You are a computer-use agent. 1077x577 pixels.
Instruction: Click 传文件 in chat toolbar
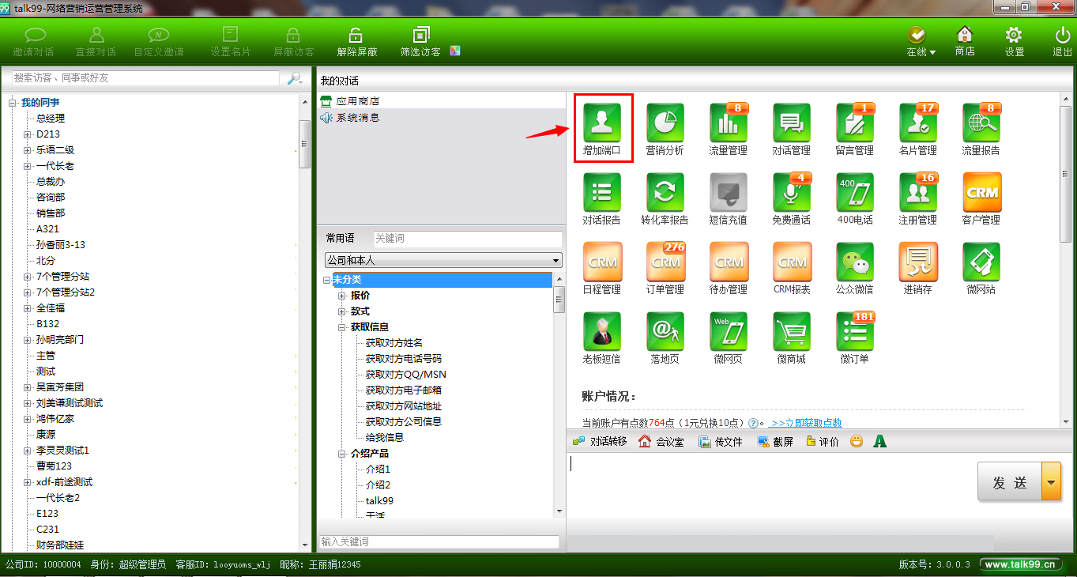click(x=720, y=441)
